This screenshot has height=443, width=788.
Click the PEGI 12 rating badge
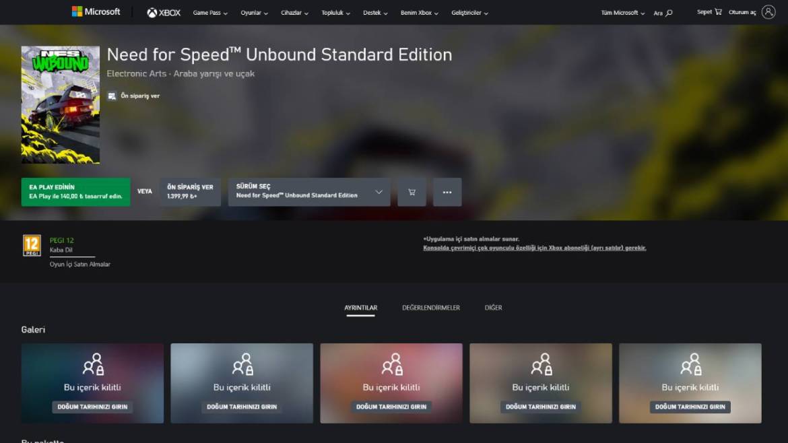point(32,246)
